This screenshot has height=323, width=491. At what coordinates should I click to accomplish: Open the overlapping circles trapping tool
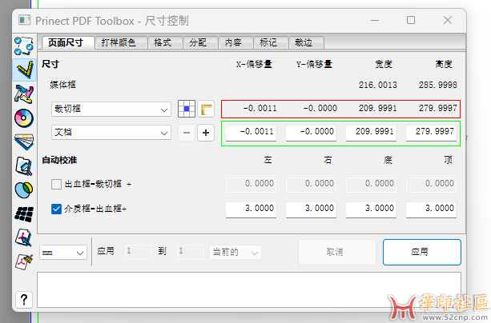point(24,189)
